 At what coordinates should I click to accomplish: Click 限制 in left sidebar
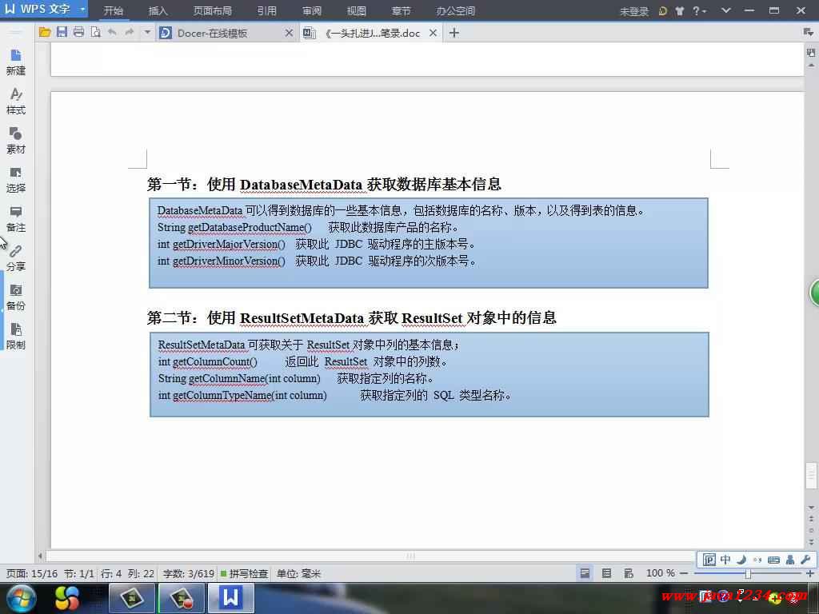pos(16,337)
